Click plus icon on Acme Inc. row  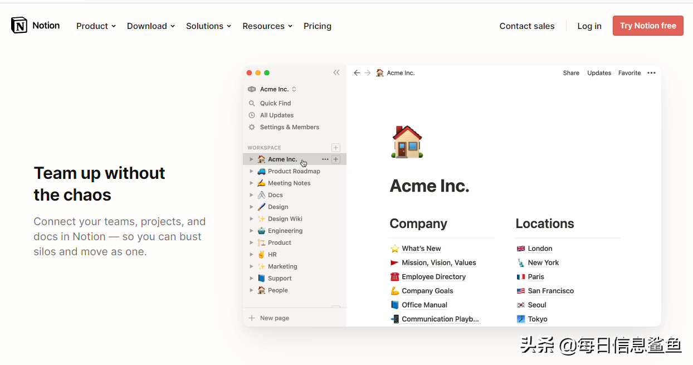pyautogui.click(x=336, y=159)
